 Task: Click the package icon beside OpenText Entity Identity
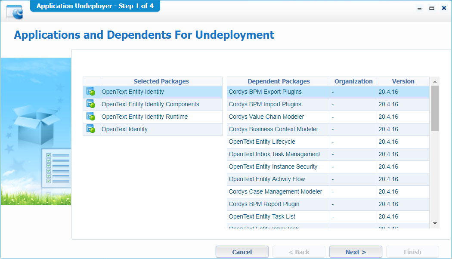coord(91,92)
